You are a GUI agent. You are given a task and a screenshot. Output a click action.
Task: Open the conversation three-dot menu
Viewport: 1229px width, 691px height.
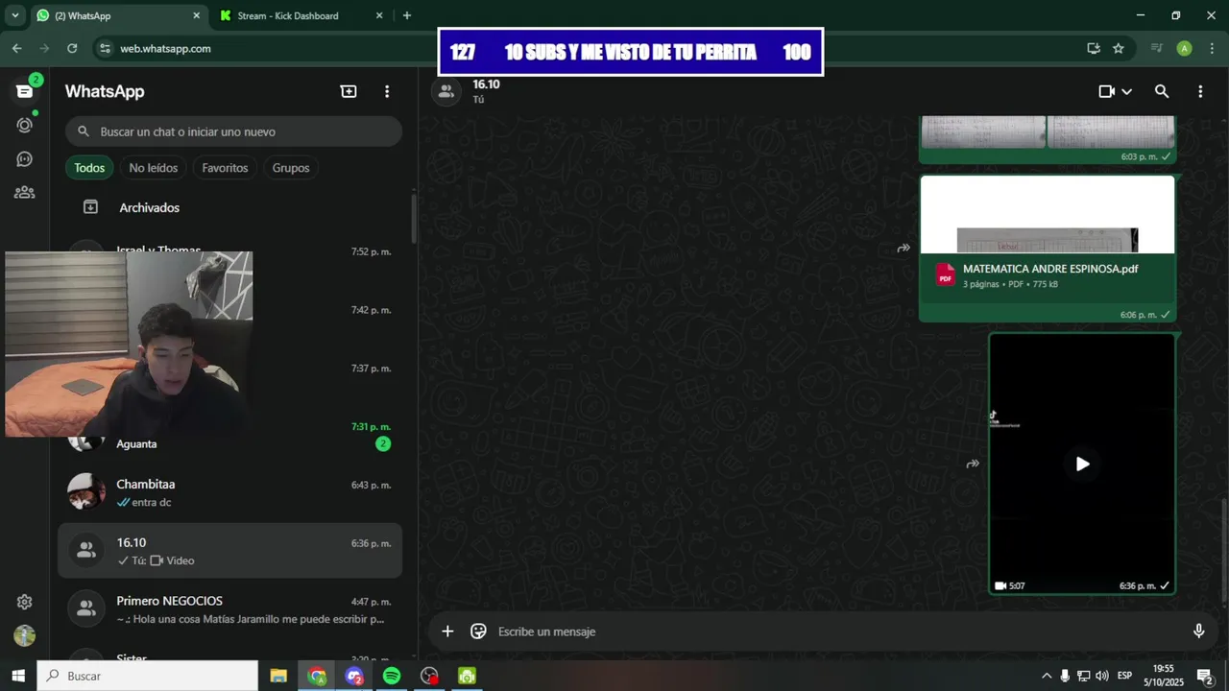click(x=1200, y=91)
